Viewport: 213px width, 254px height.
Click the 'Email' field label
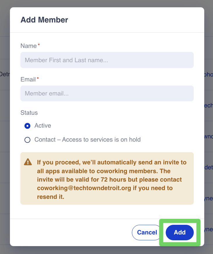[x=28, y=79]
